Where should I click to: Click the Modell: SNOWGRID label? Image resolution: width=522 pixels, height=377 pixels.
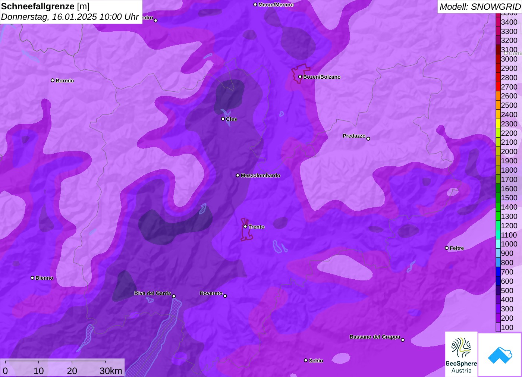480,6
